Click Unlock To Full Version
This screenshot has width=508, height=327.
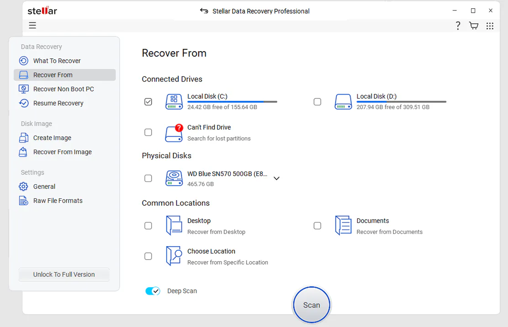pyautogui.click(x=63, y=275)
